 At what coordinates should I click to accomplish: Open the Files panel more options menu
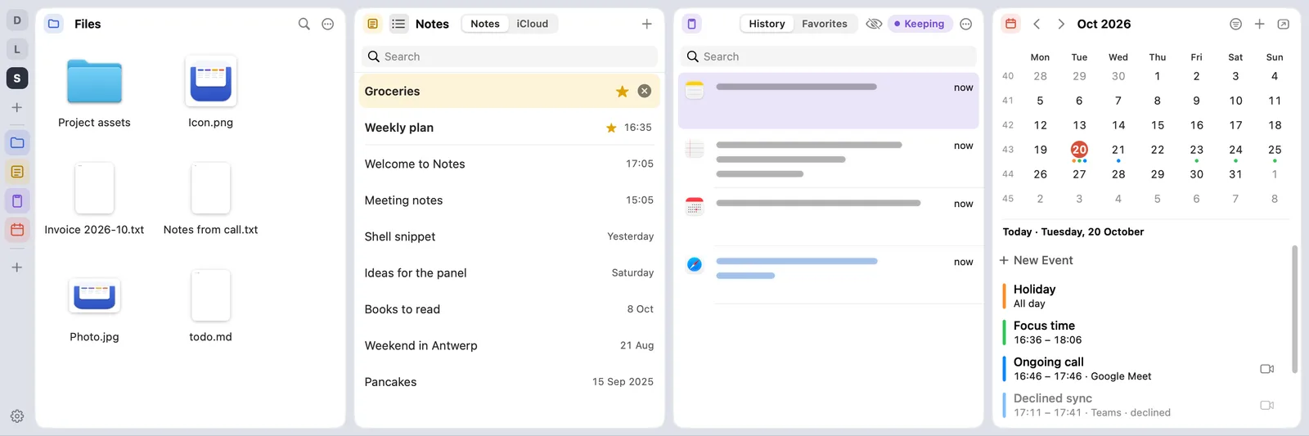click(x=328, y=24)
